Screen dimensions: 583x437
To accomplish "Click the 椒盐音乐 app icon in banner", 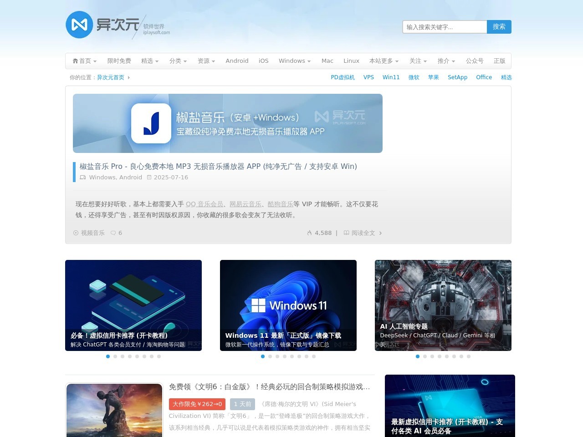I will click(x=151, y=123).
